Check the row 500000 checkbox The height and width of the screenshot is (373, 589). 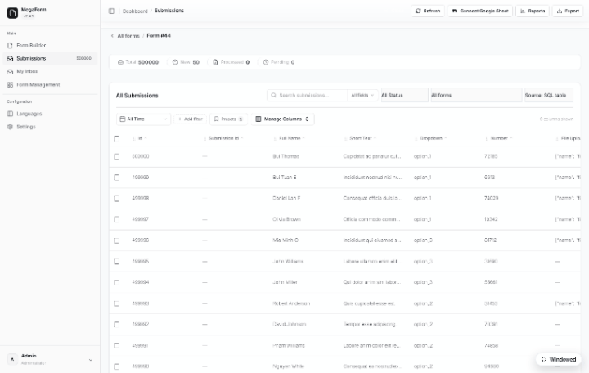[x=117, y=156]
